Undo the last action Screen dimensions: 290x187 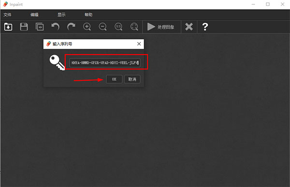click(x=55, y=27)
